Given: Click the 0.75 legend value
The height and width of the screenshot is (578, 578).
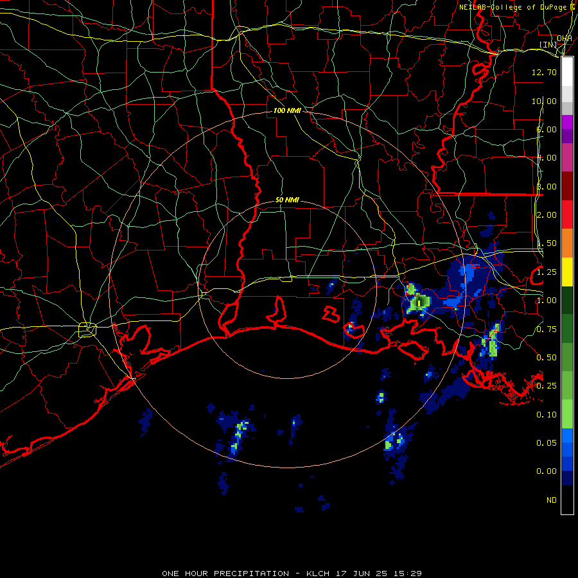Looking at the screenshot, I should coord(547,329).
